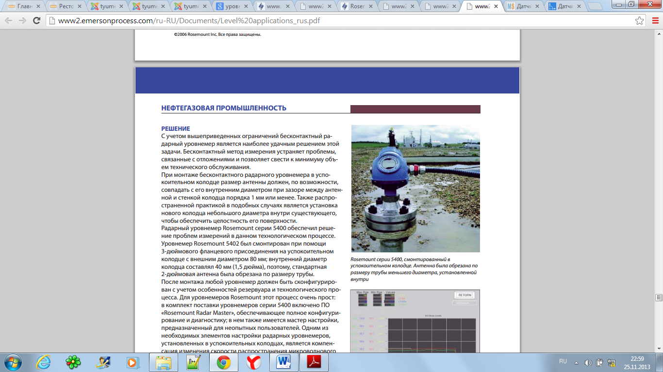This screenshot has width=663, height=372.
Task: Launch Internet Explorer from the taskbar
Action: (44, 362)
